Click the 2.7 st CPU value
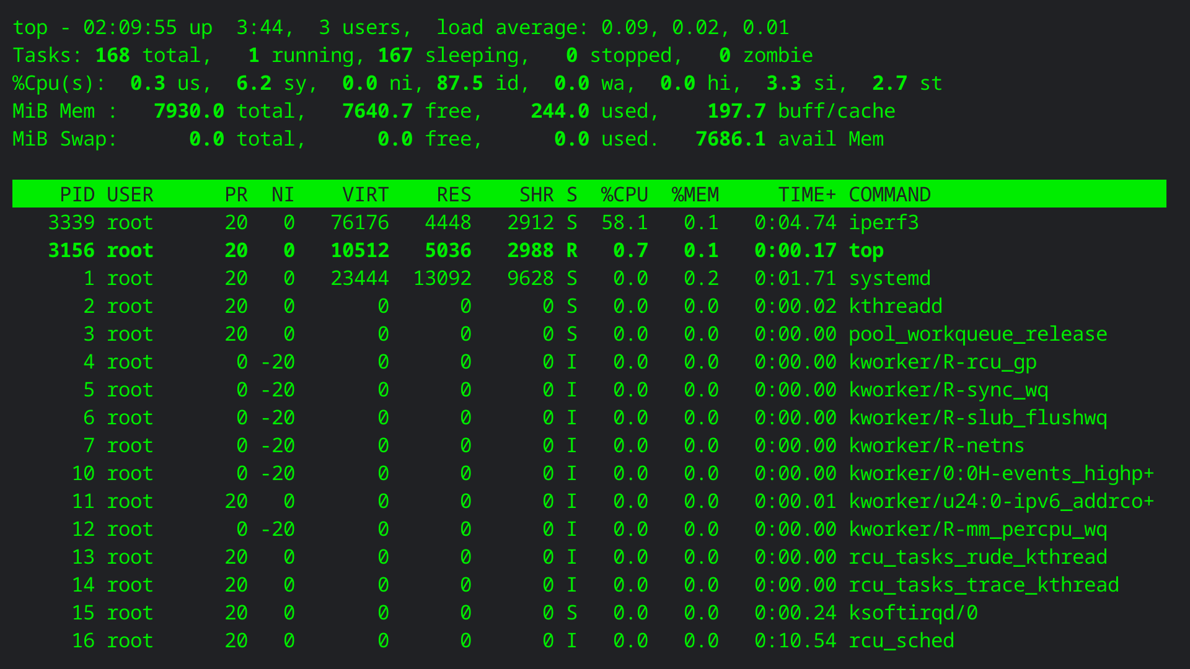The height and width of the screenshot is (669, 1190). point(890,83)
